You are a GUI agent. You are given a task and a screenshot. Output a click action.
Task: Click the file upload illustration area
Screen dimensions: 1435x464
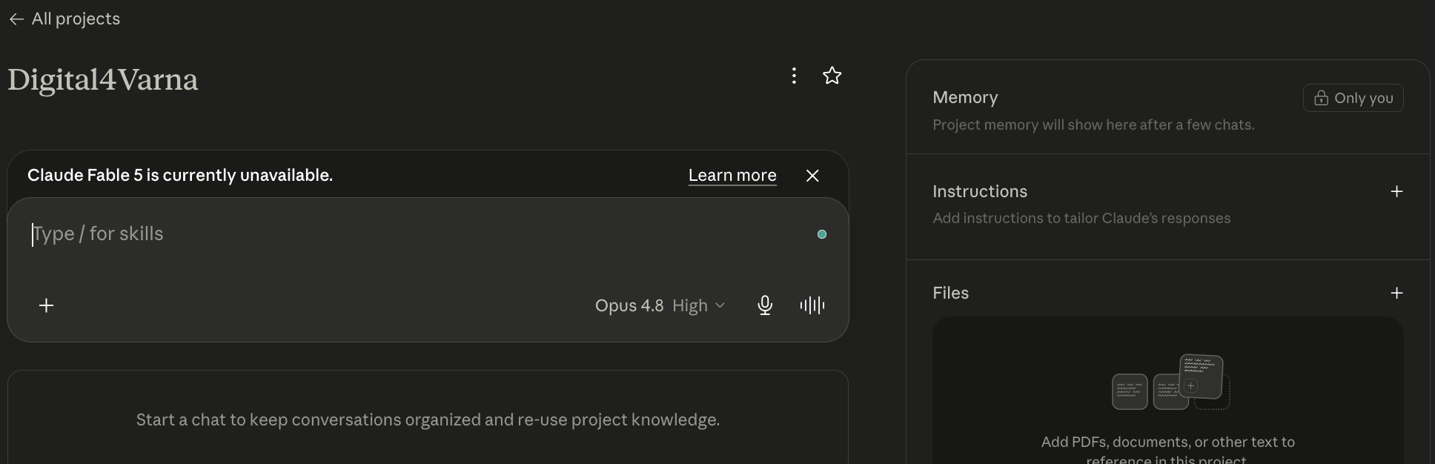(1170, 382)
